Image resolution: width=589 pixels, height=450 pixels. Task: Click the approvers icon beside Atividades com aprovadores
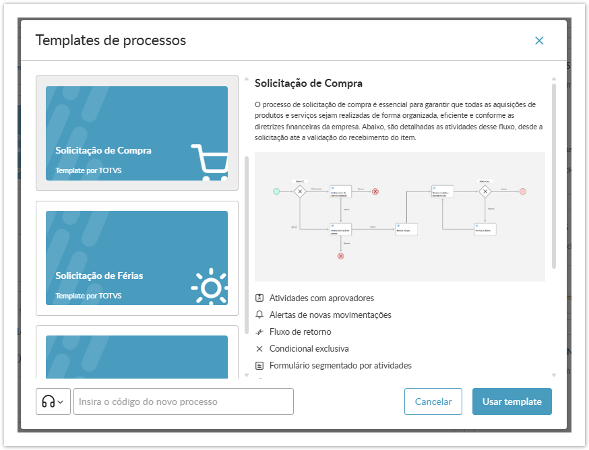259,298
